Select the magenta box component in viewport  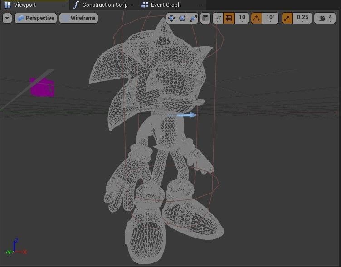[x=42, y=87]
